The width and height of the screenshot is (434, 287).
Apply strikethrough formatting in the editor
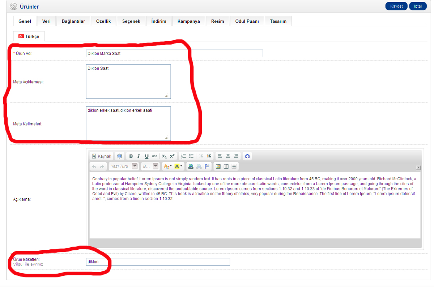click(x=154, y=156)
